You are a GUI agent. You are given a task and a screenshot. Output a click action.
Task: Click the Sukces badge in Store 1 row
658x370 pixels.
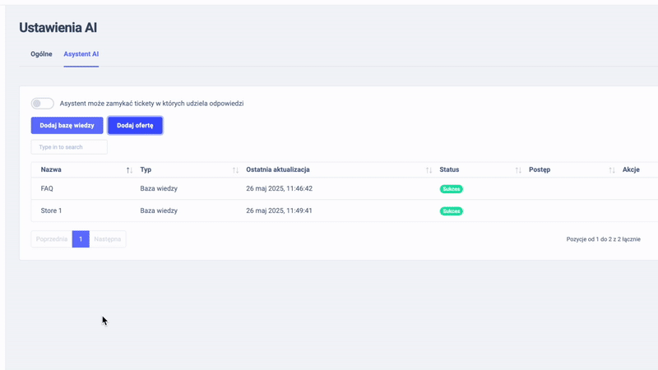click(451, 211)
